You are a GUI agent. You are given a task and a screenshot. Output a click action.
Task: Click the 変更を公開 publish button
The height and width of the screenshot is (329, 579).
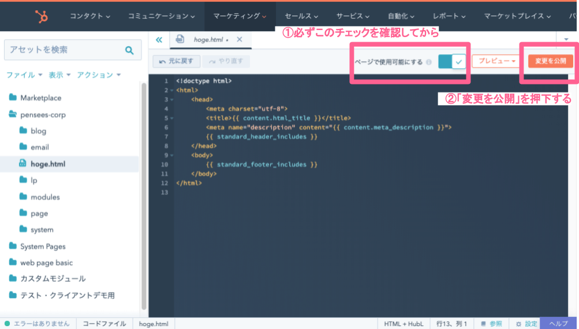click(x=550, y=61)
